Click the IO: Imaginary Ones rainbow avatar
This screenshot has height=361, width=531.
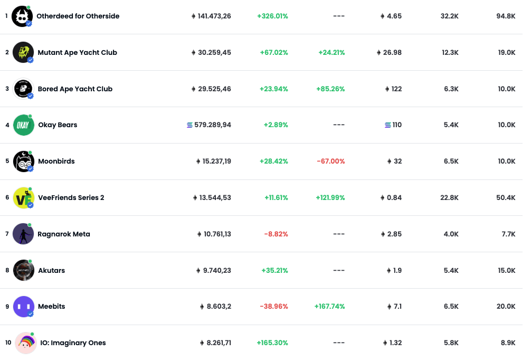[26, 343]
